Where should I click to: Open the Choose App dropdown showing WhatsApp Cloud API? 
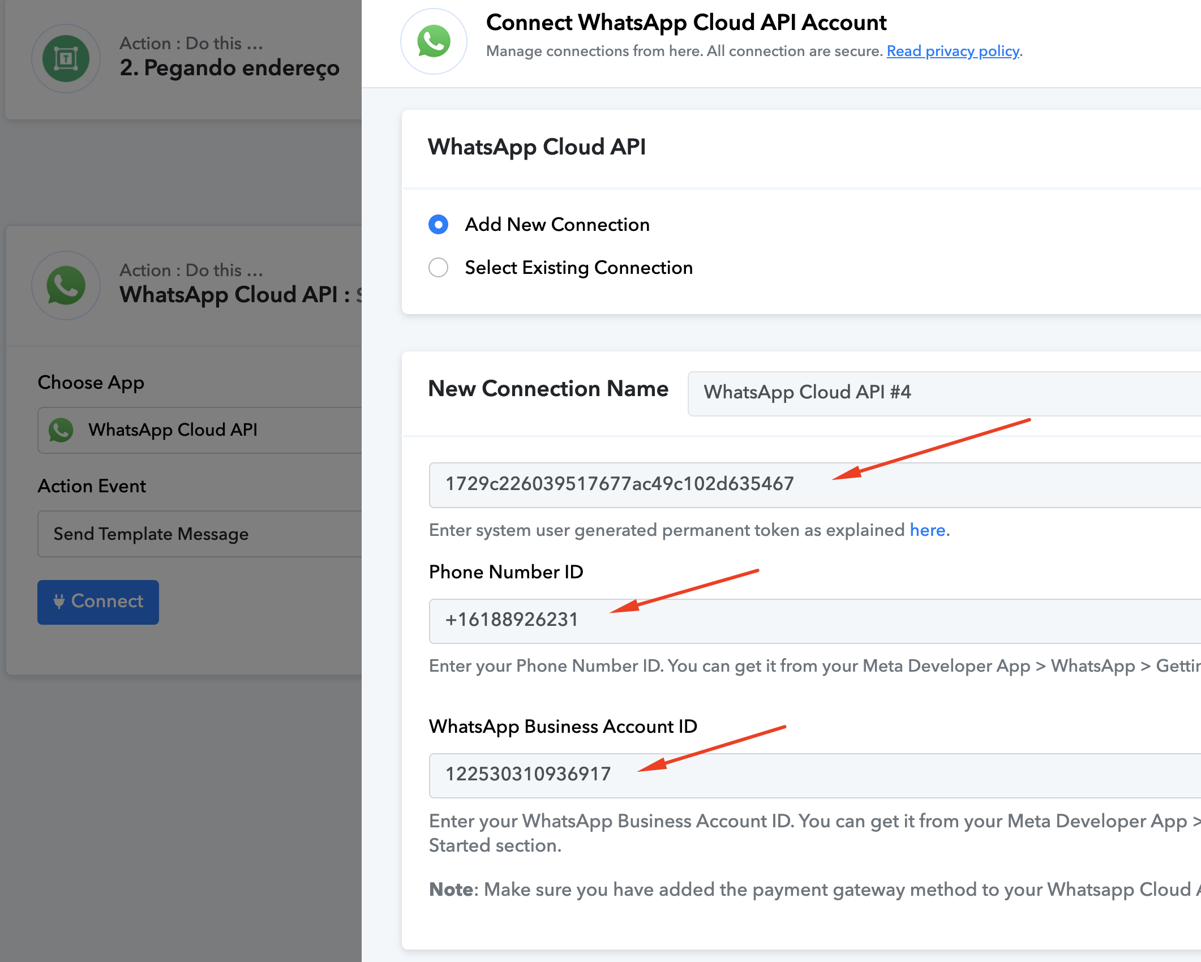200,430
